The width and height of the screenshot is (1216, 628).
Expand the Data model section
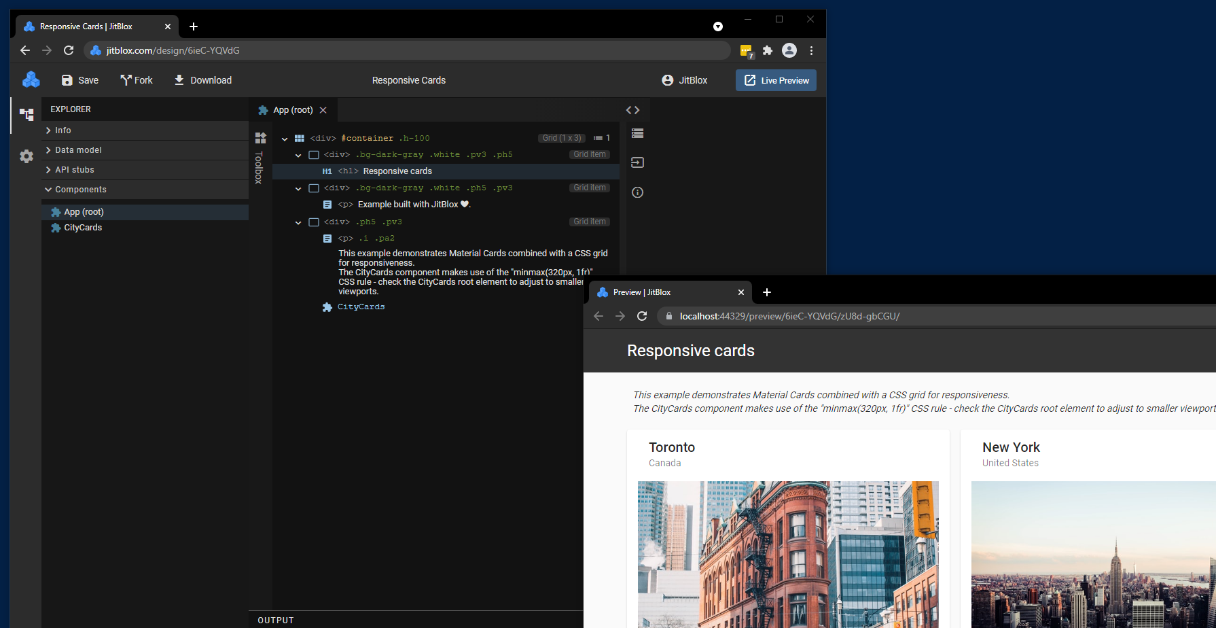145,150
